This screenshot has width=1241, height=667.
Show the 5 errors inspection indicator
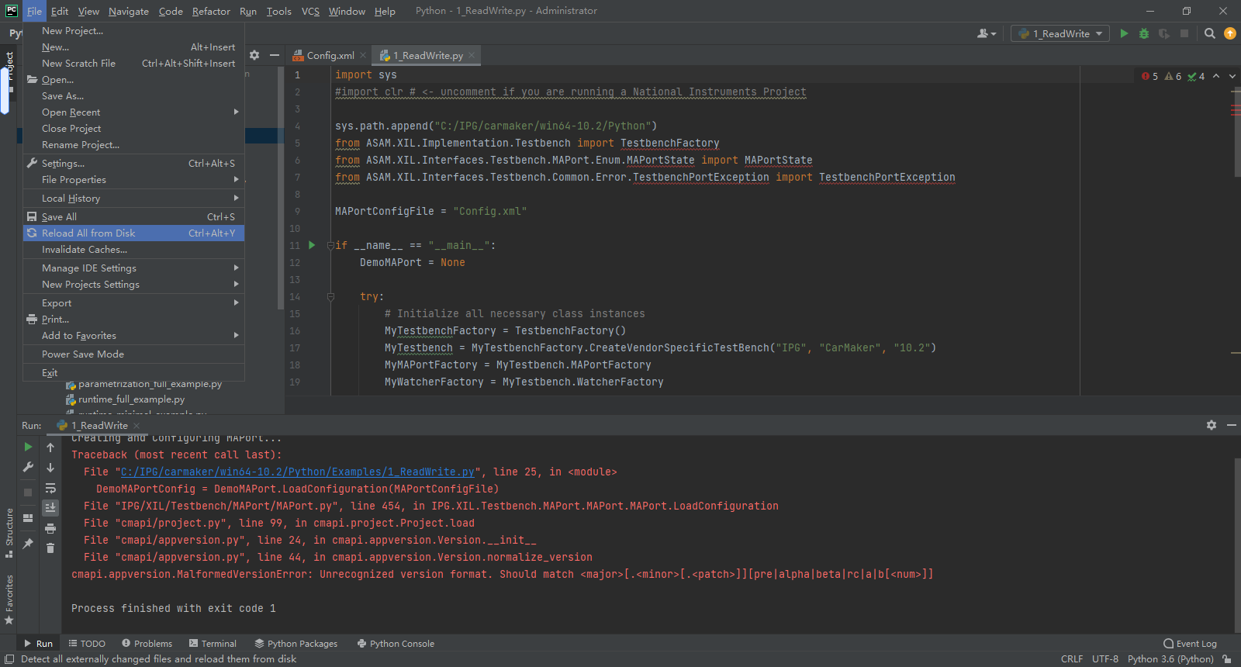pos(1150,76)
